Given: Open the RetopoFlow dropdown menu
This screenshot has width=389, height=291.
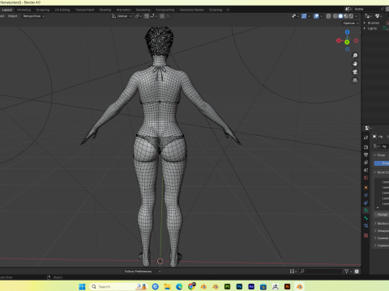Looking at the screenshot, I should 33,16.
